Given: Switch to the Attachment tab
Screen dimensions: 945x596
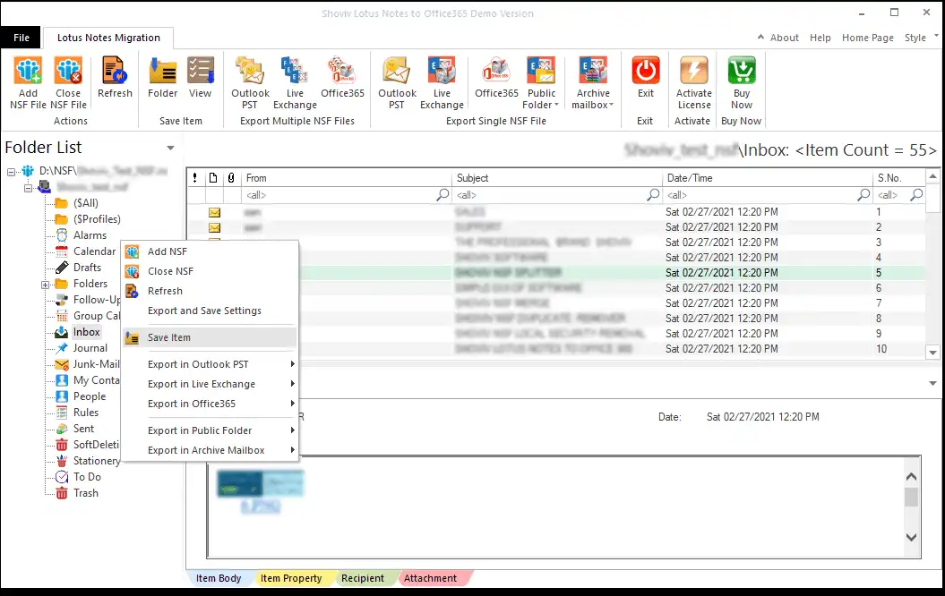Looking at the screenshot, I should [x=430, y=578].
